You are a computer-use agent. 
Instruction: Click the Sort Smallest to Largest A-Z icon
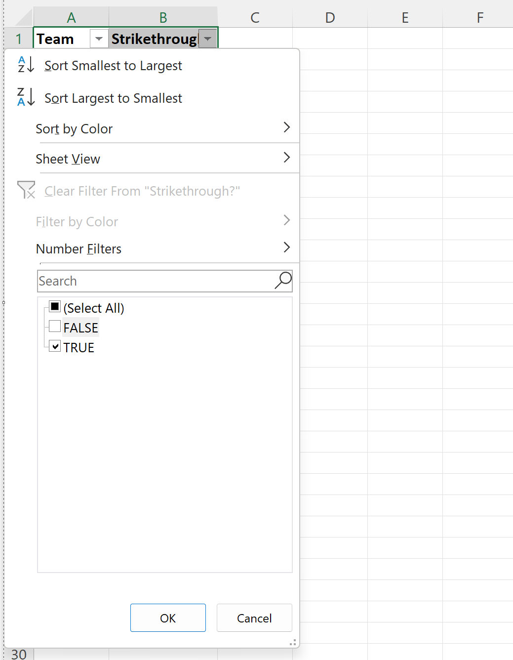click(x=25, y=65)
